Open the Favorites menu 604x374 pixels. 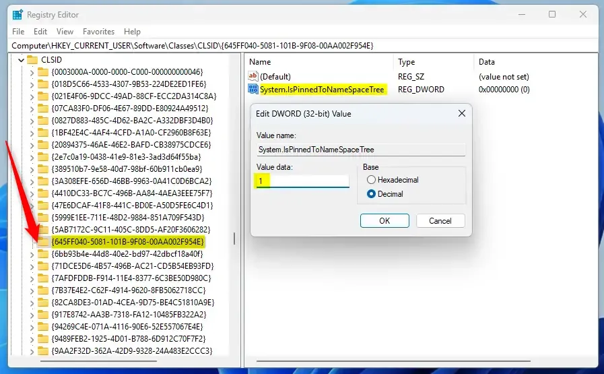click(x=98, y=32)
